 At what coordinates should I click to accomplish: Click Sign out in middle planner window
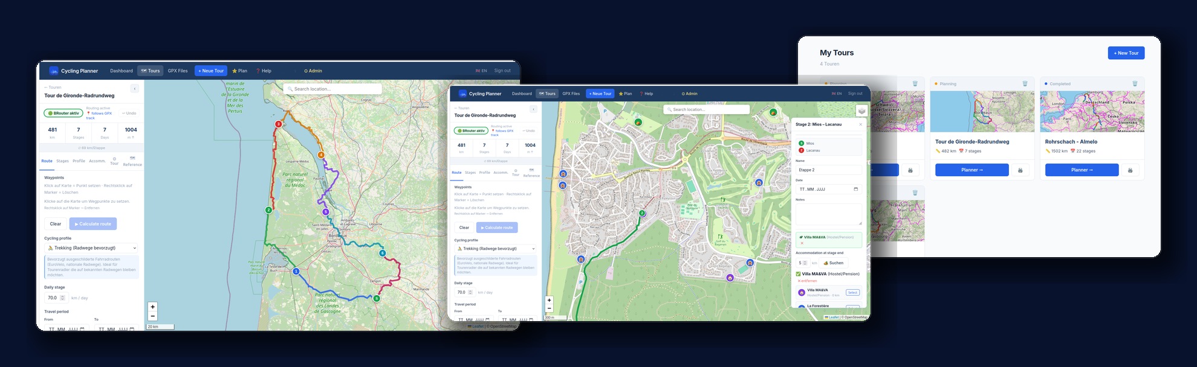[x=855, y=94]
